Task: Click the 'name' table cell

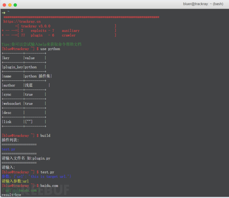Action: pyautogui.click(x=7, y=76)
